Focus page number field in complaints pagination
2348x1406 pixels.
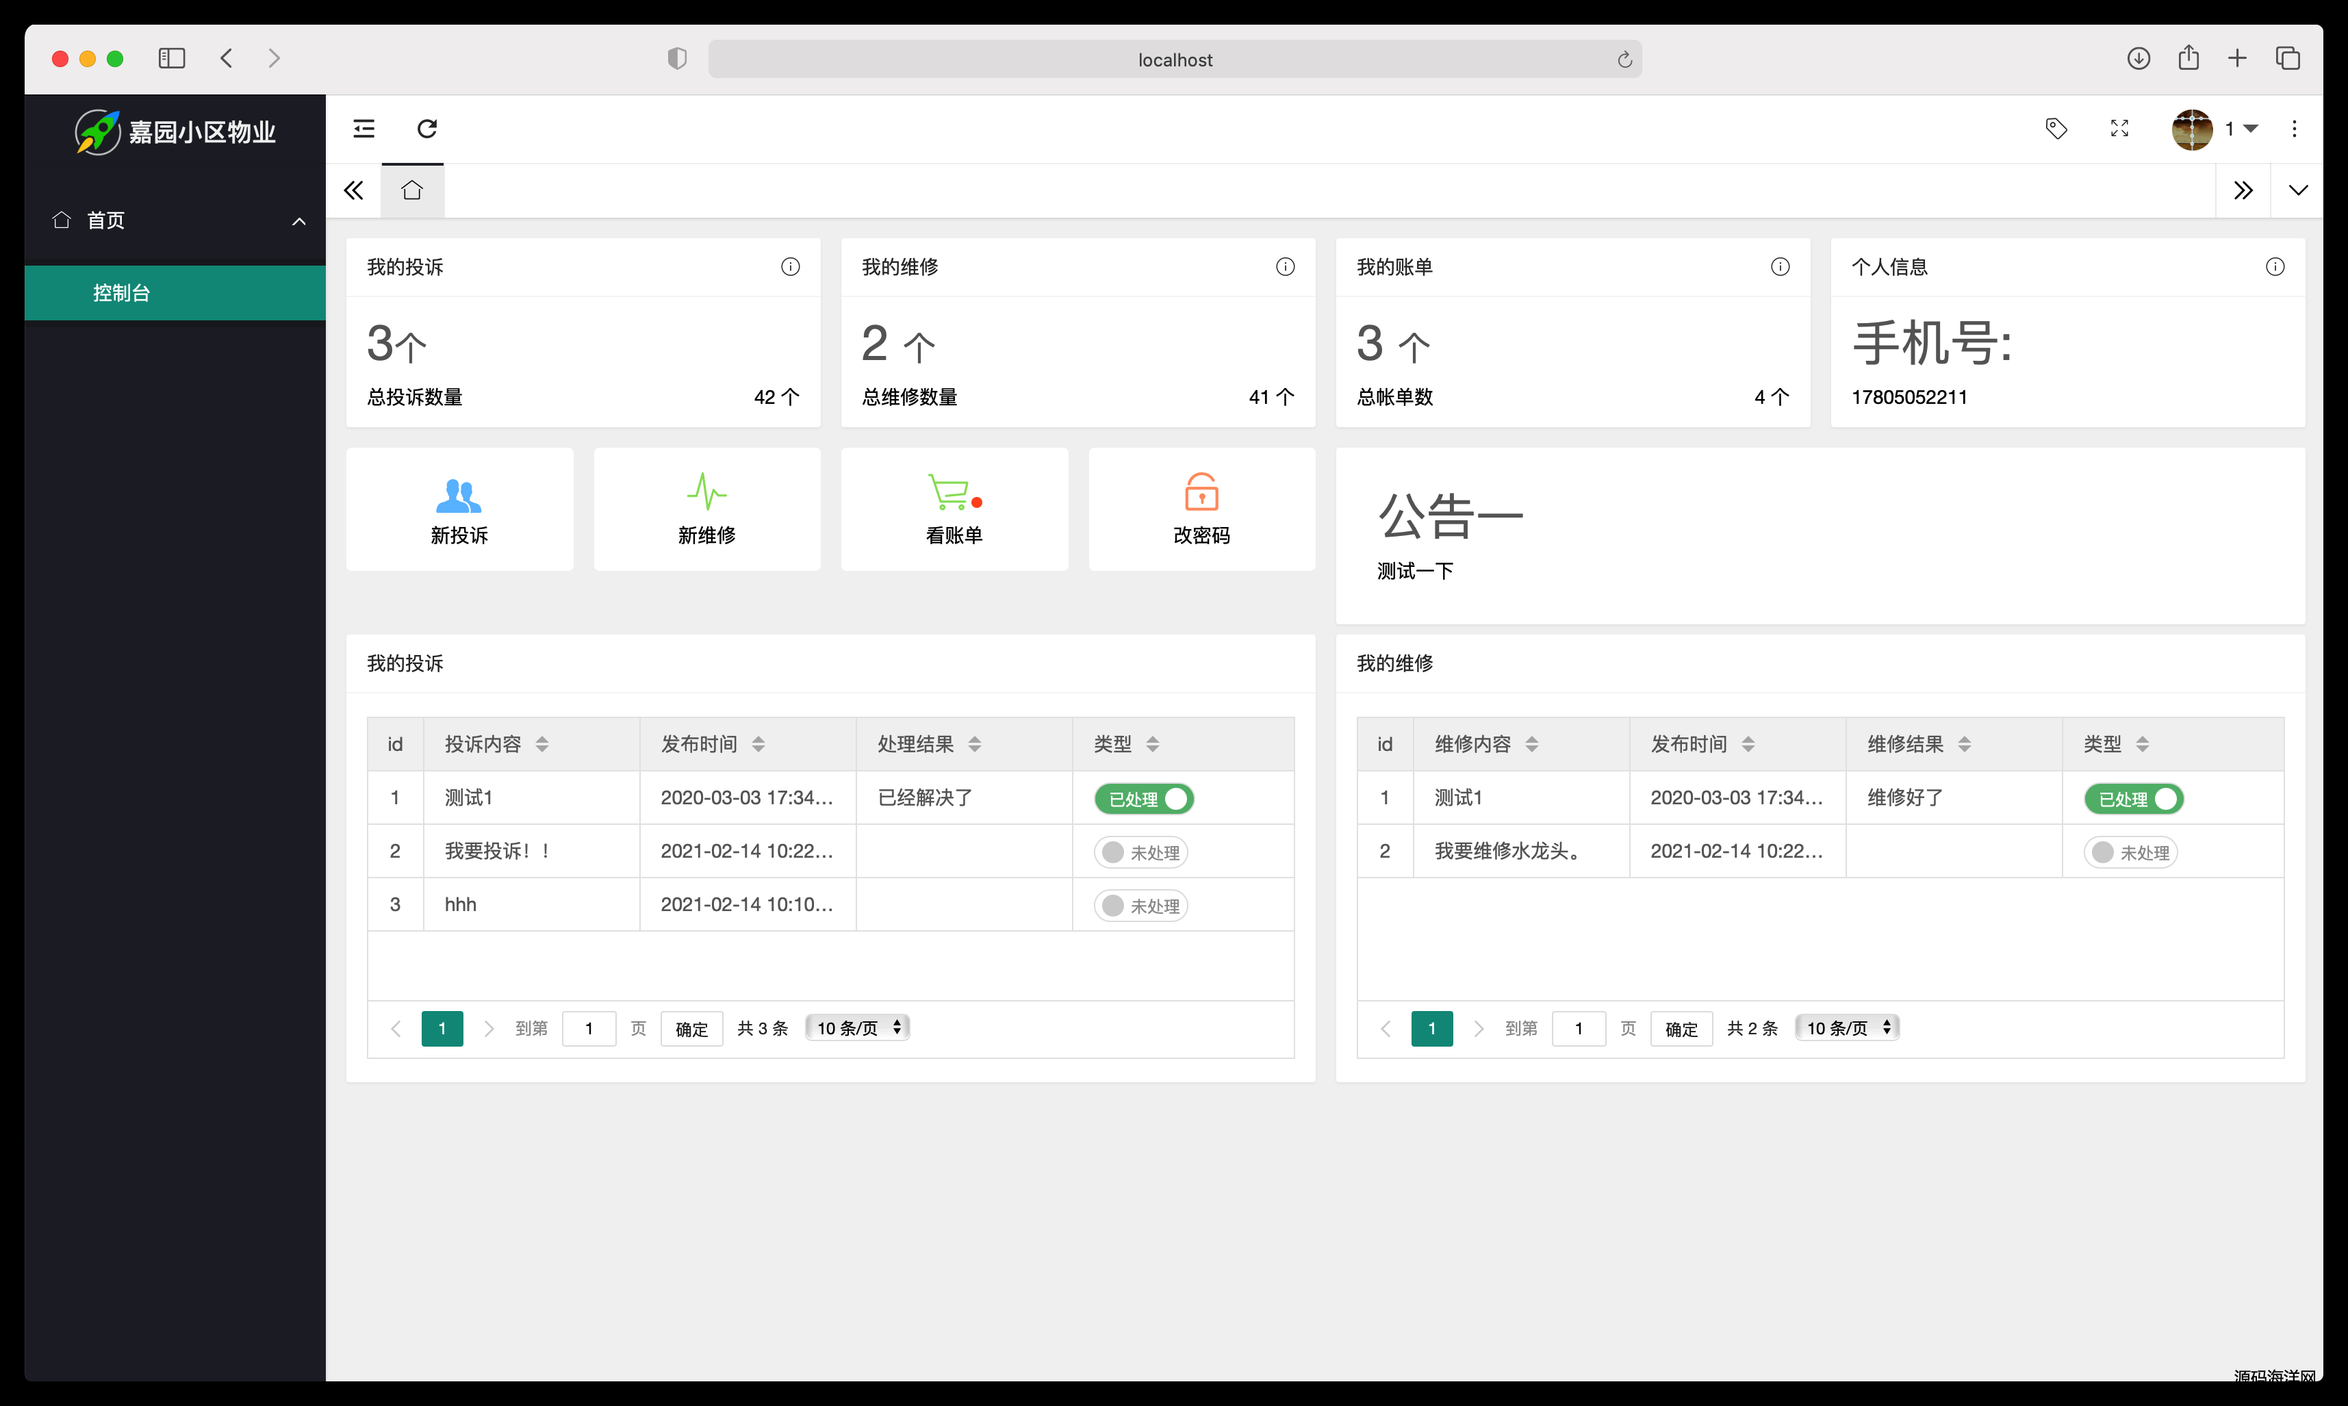point(589,1029)
